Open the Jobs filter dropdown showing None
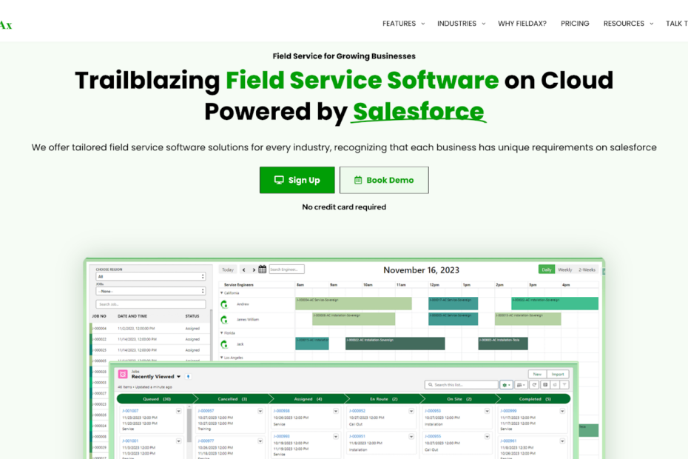Image resolution: width=688 pixels, height=459 pixels. coord(150,291)
